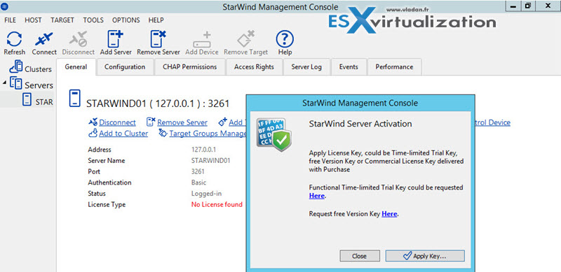
Task: Close the main console window
Action: pos(548,6)
